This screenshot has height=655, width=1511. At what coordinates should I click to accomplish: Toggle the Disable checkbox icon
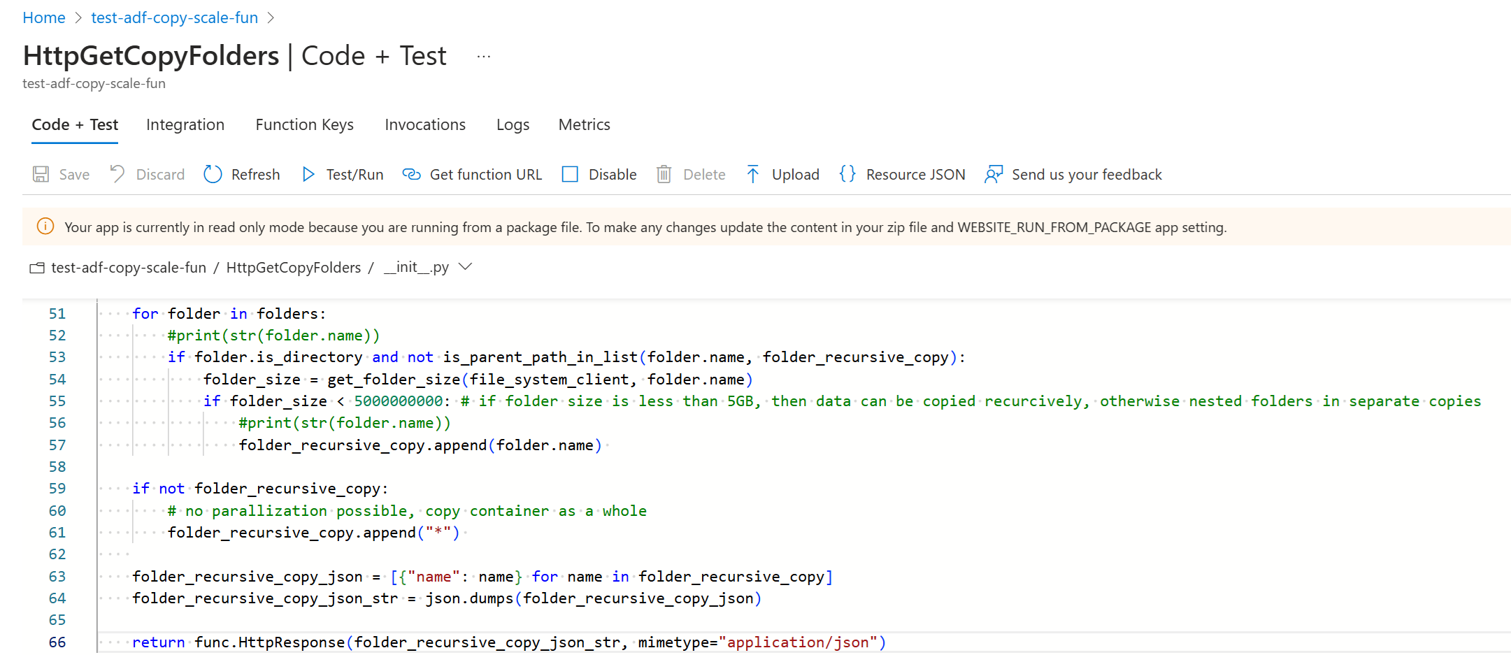570,174
